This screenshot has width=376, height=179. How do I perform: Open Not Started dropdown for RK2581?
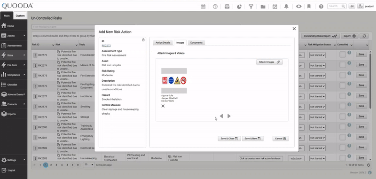coord(317,138)
